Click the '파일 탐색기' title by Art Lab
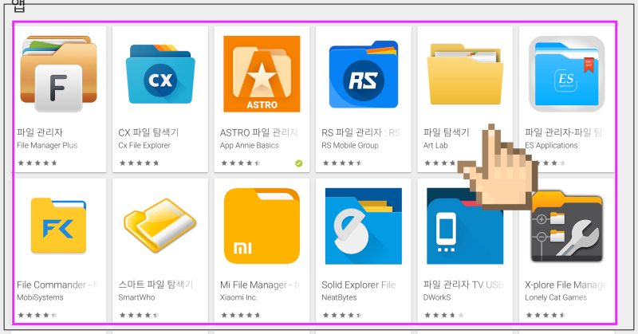 click(447, 132)
